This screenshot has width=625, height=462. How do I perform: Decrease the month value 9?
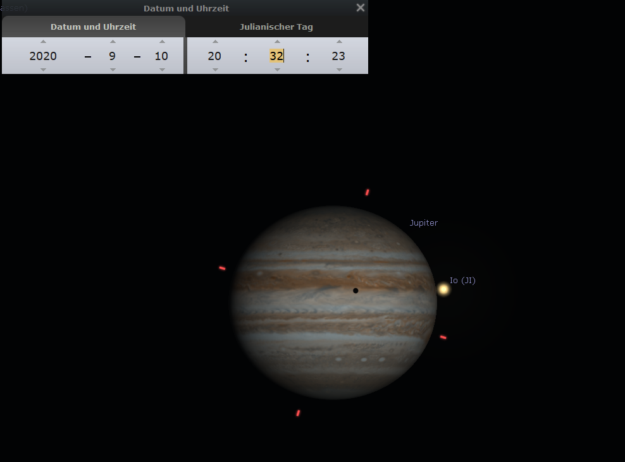[113, 70]
